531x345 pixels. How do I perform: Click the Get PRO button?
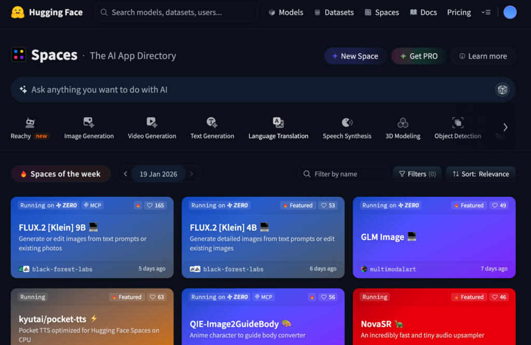pos(418,56)
